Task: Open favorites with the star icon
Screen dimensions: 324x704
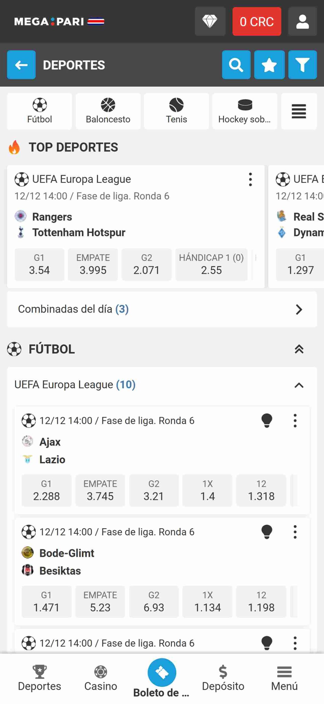Action: pyautogui.click(x=269, y=65)
